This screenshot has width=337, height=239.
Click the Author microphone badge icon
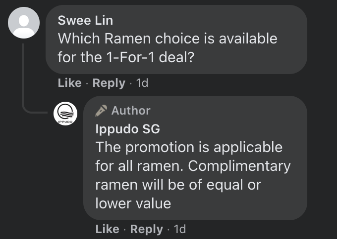[101, 111]
